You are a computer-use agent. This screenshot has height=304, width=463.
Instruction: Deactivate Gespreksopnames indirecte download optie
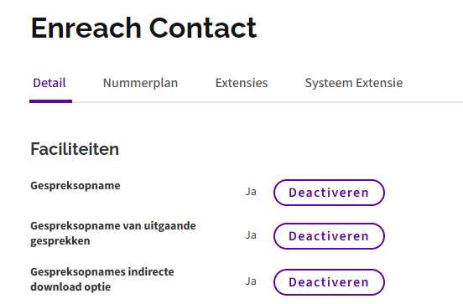(x=329, y=282)
